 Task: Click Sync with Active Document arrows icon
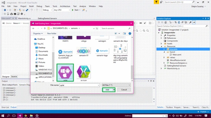176,22
